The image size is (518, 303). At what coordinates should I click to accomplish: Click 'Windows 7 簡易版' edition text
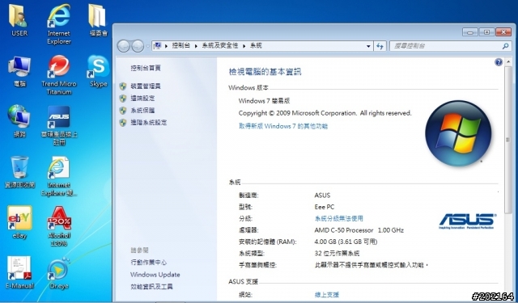(265, 101)
